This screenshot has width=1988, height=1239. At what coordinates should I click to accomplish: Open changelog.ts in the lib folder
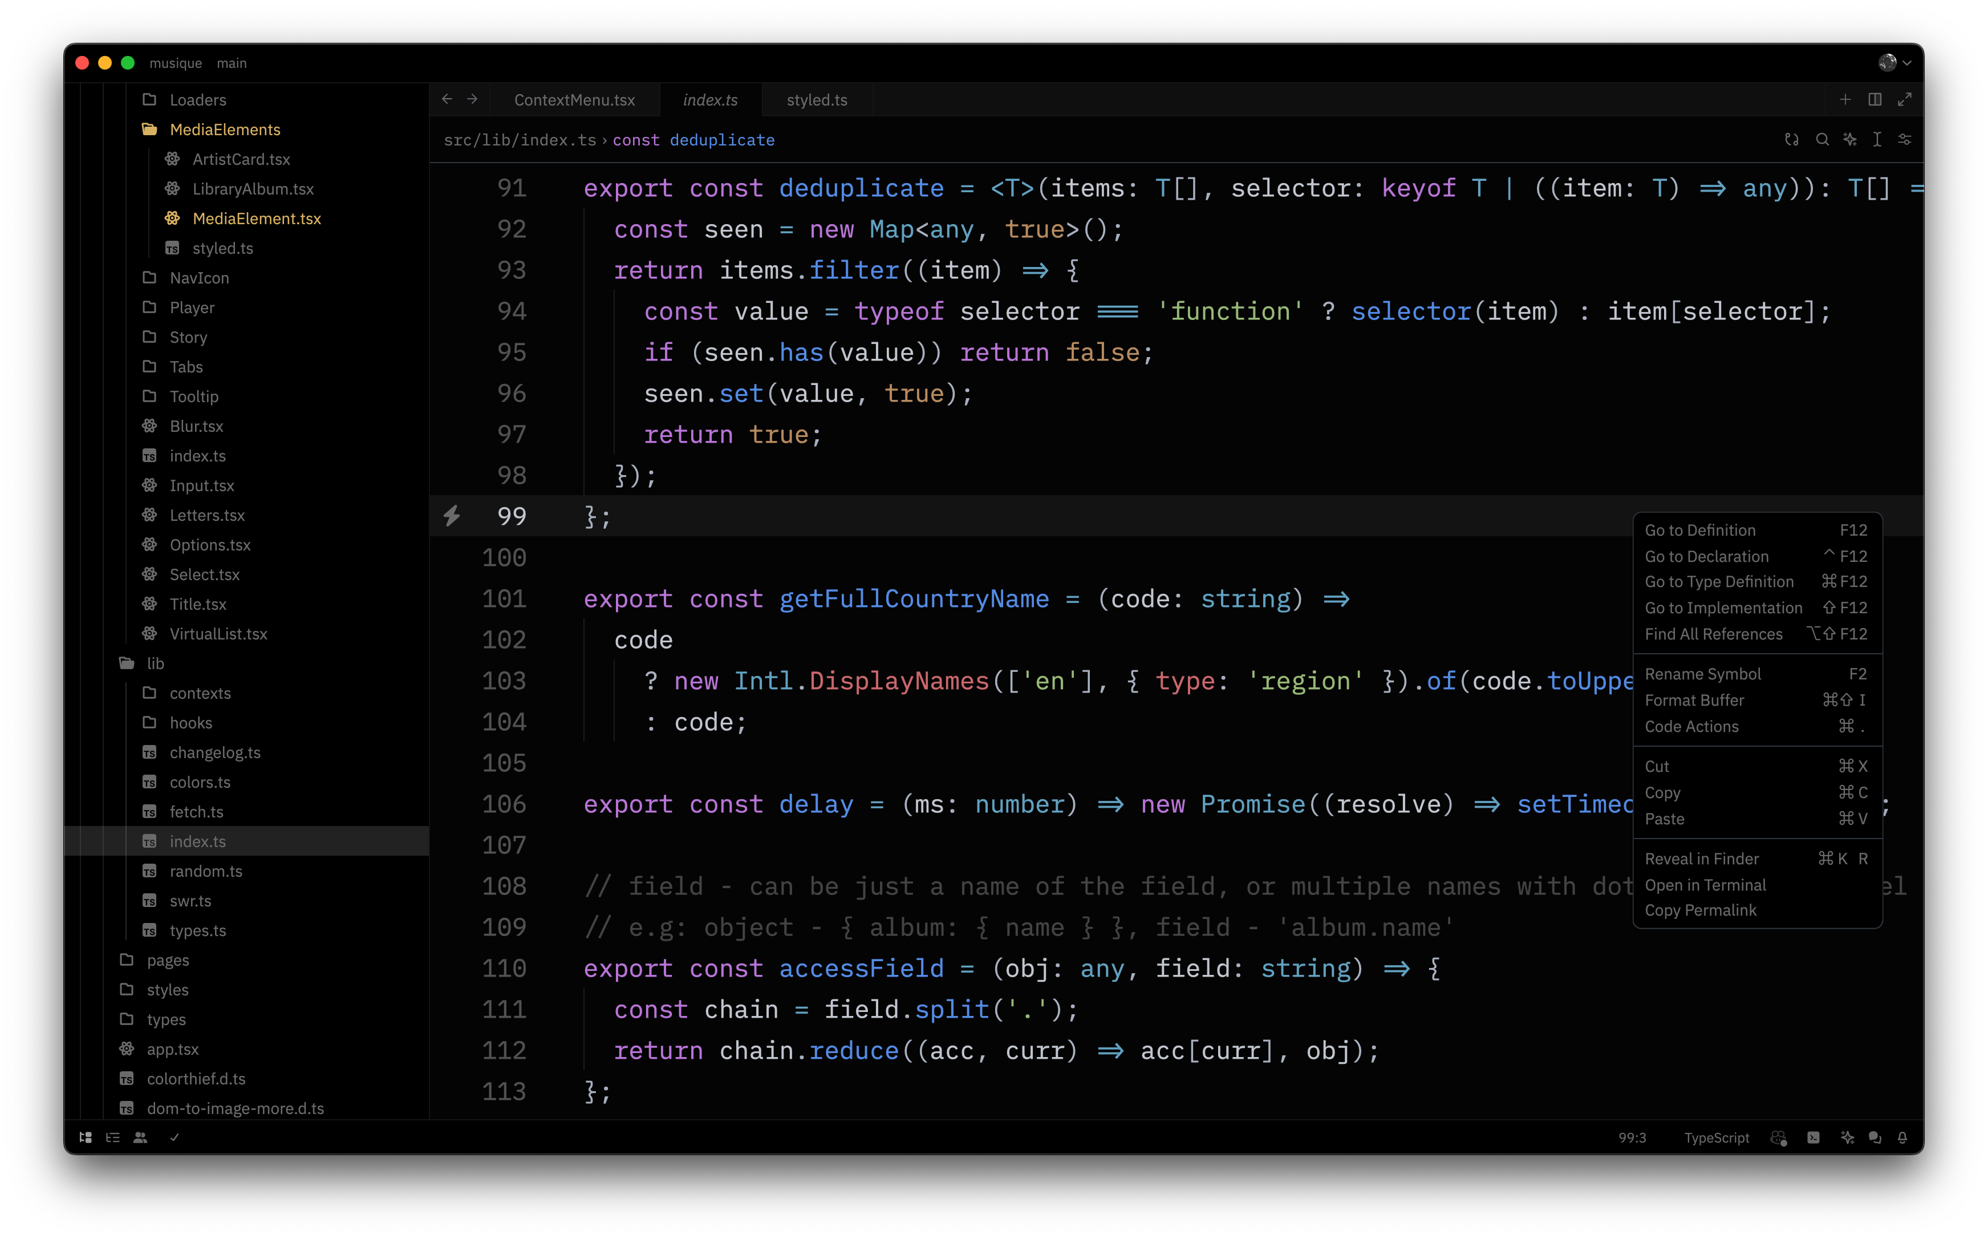pyautogui.click(x=214, y=752)
